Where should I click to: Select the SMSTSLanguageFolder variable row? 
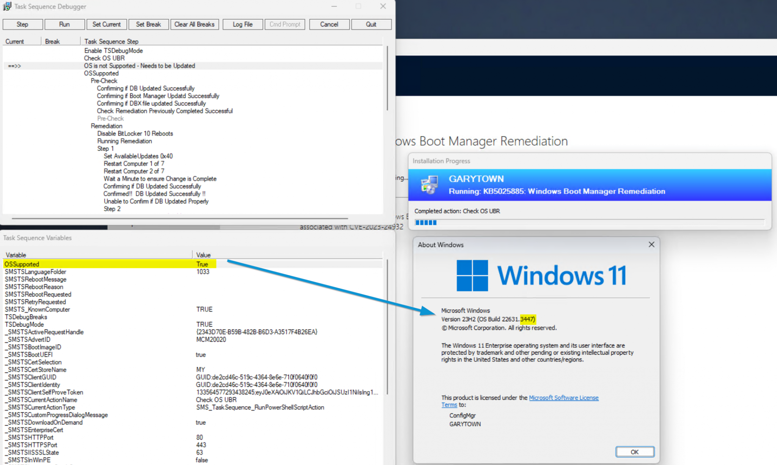coord(193,272)
